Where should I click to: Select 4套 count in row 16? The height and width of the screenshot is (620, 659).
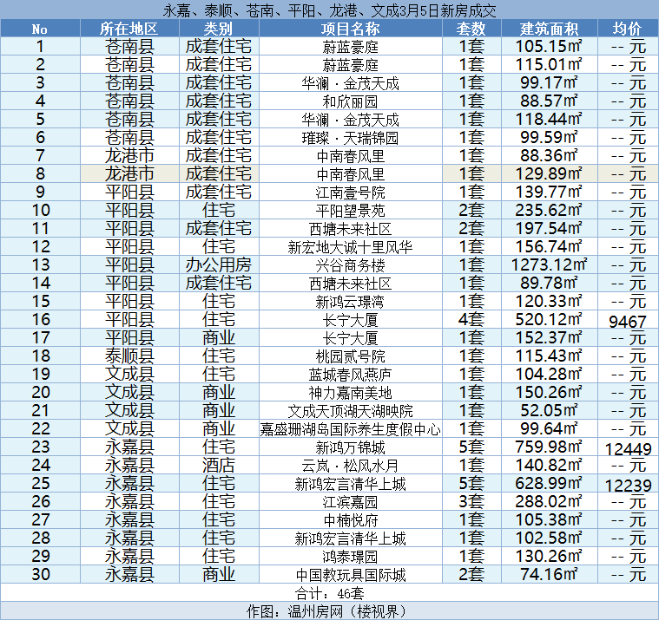click(x=471, y=319)
